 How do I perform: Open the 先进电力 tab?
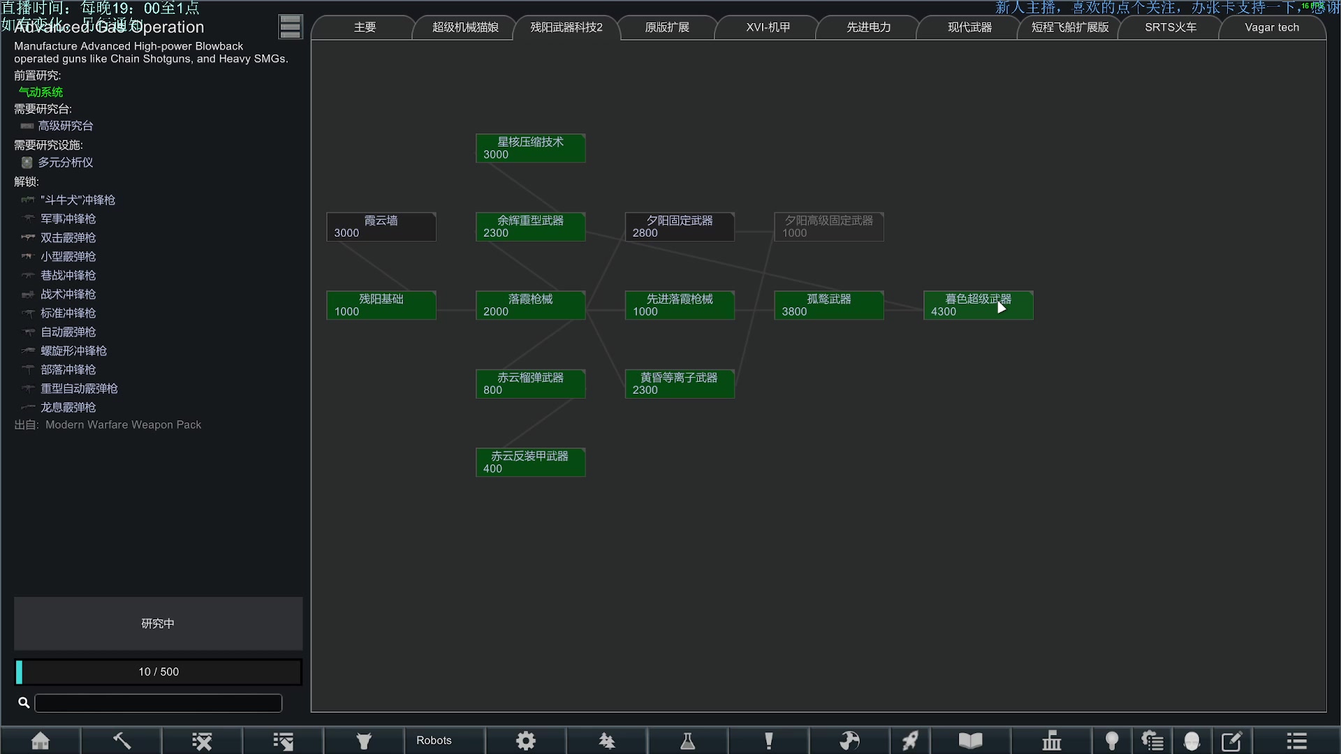click(869, 27)
